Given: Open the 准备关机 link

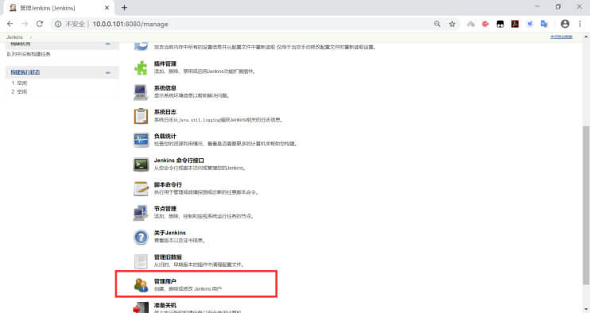Looking at the screenshot, I should pyautogui.click(x=165, y=305).
